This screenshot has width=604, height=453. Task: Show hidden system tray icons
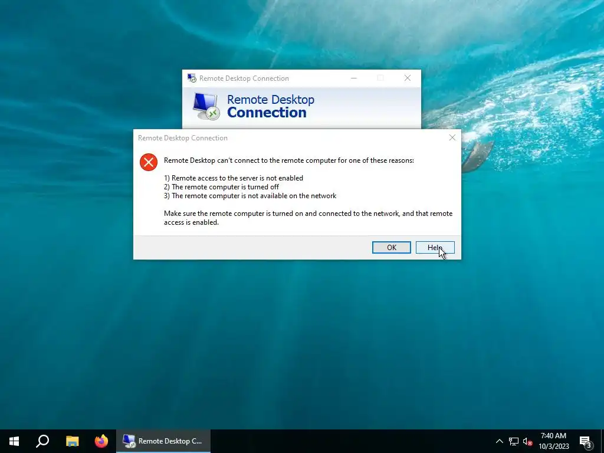tap(499, 441)
